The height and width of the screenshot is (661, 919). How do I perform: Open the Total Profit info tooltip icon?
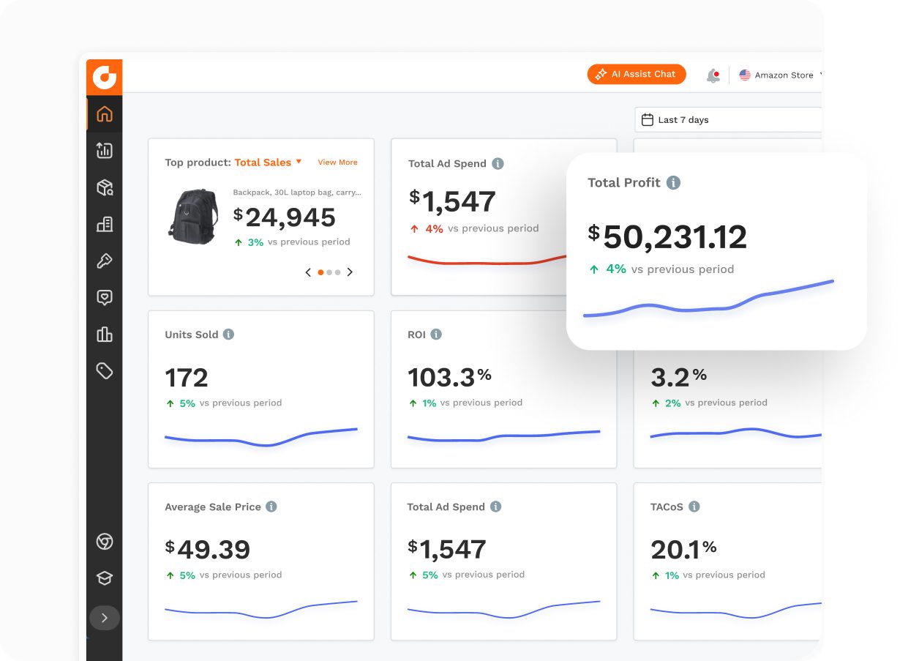coord(673,182)
